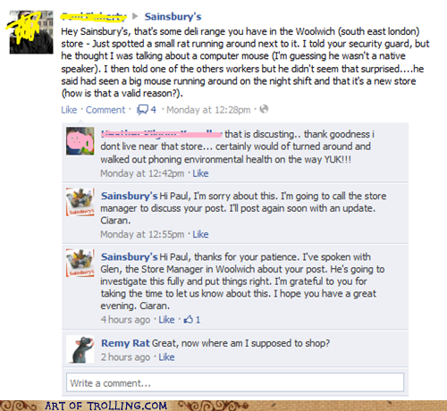Screen dimensions: 447x411
Task: Like Remy Rat's comment
Action: tap(166, 356)
